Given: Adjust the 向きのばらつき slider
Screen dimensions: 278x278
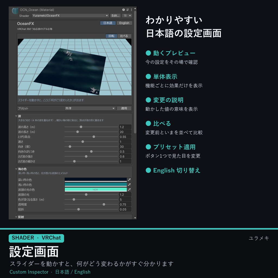Looking at the screenshot, I should (91, 151).
